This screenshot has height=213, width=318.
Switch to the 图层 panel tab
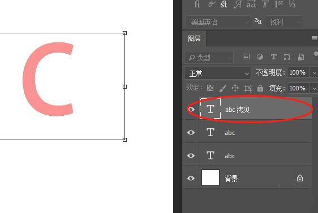pyautogui.click(x=194, y=38)
